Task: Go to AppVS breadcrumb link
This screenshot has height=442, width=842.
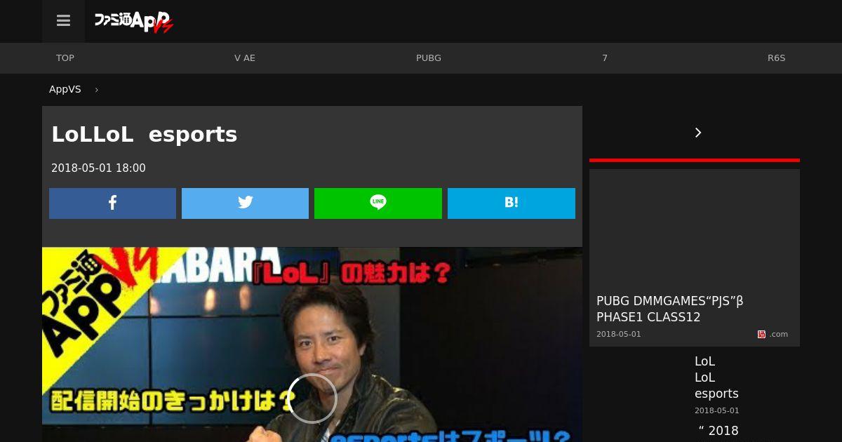Action: pos(65,89)
